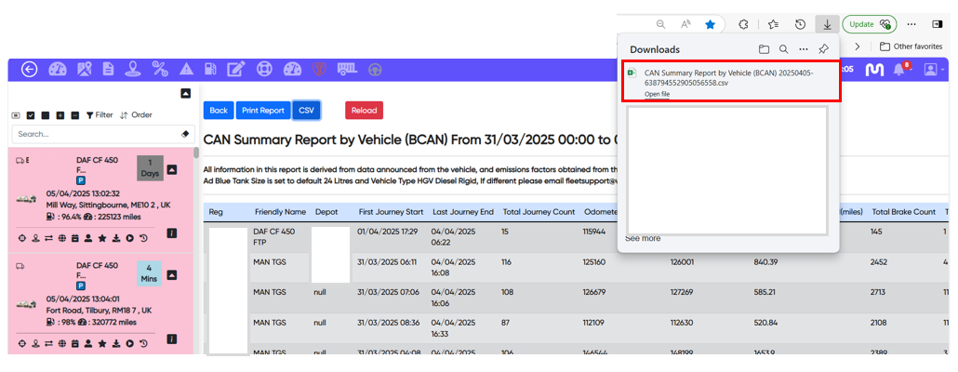Click the red Reload button

point(364,110)
